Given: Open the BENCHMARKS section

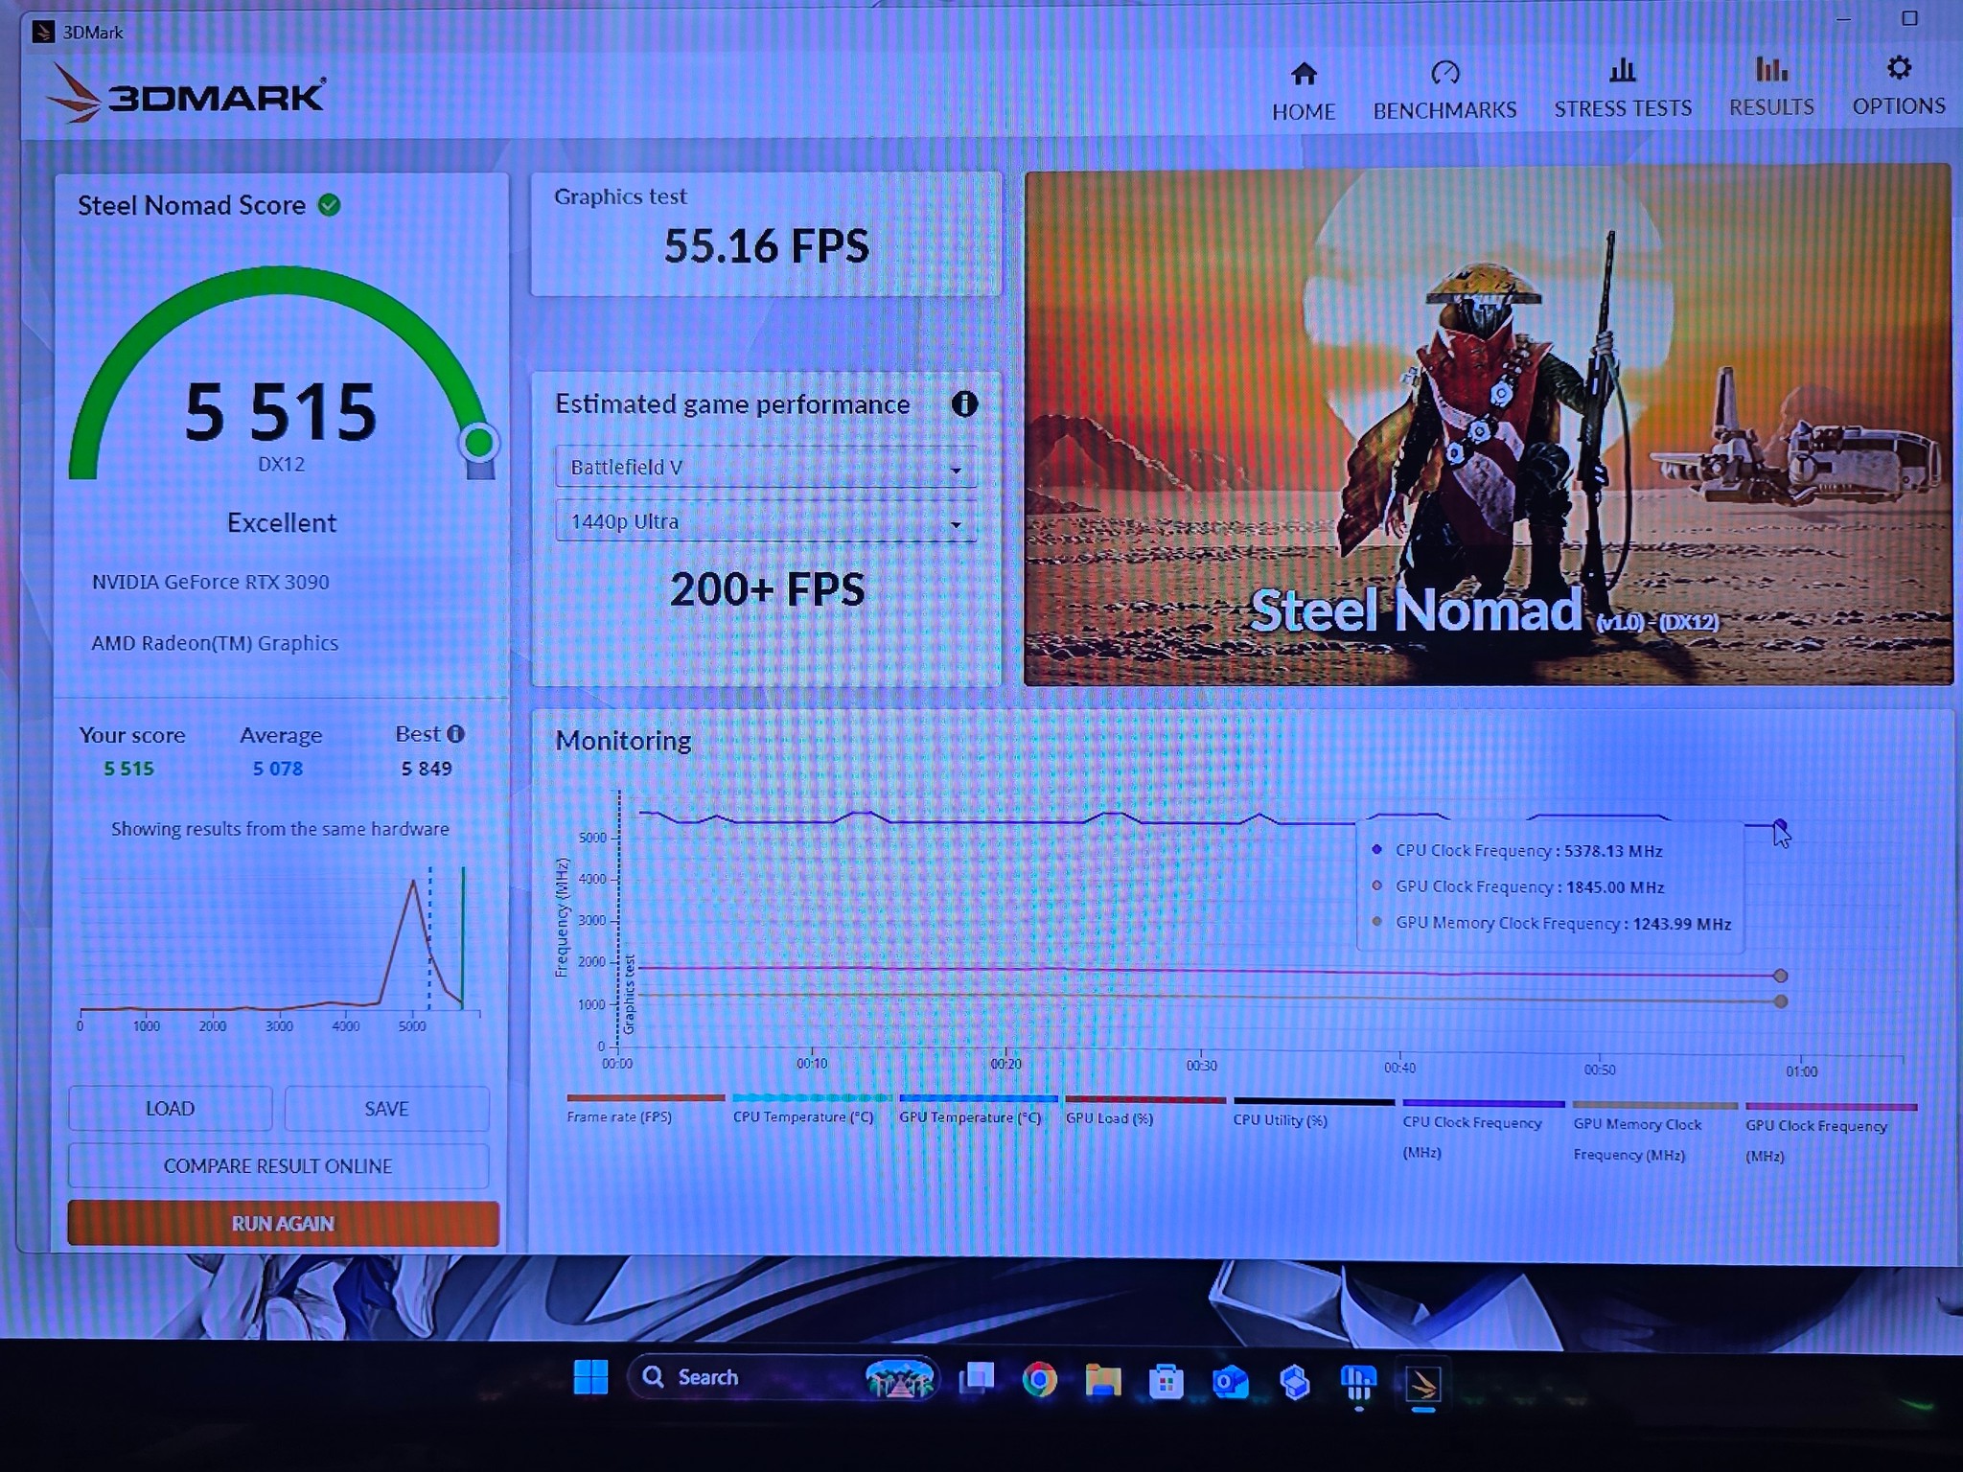Looking at the screenshot, I should (x=1444, y=90).
